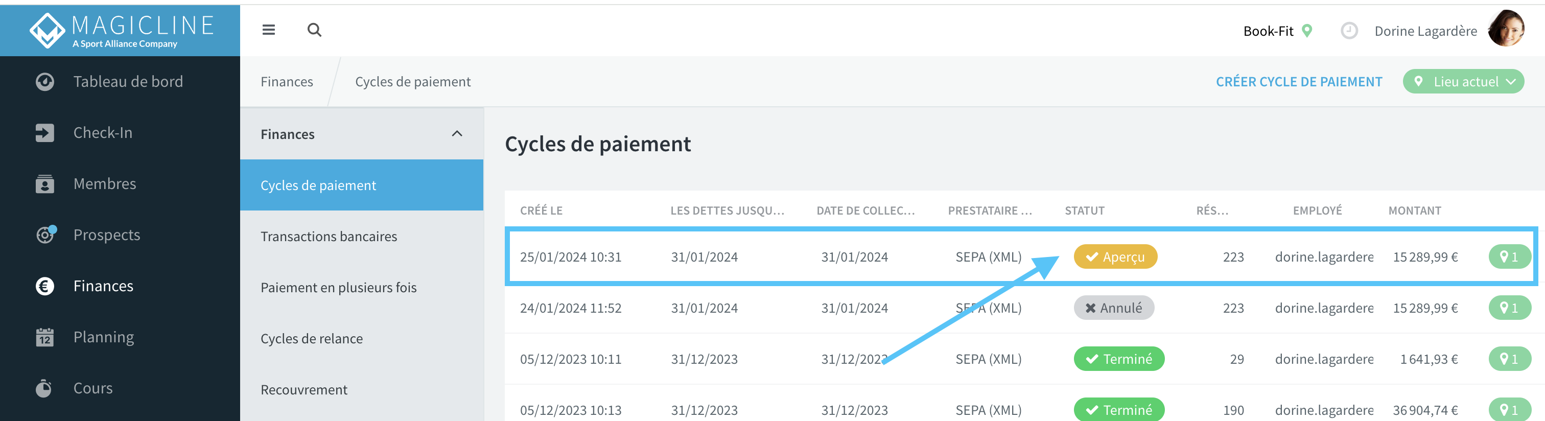This screenshot has height=421, width=1545.
Task: Click the 25/01/2024 10:31 cell
Action: tap(570, 256)
